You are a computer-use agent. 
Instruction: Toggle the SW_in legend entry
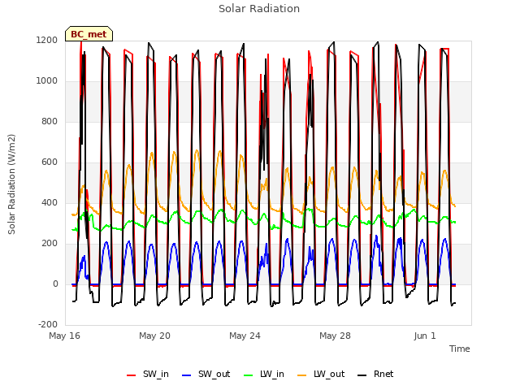tap(148, 375)
